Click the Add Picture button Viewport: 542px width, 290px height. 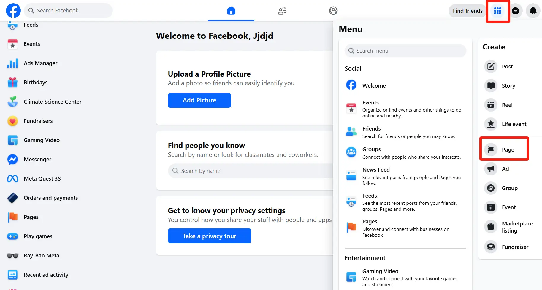tap(199, 100)
